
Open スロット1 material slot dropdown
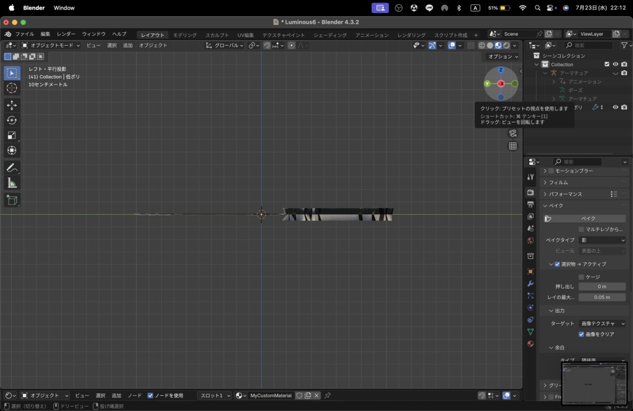pos(214,396)
